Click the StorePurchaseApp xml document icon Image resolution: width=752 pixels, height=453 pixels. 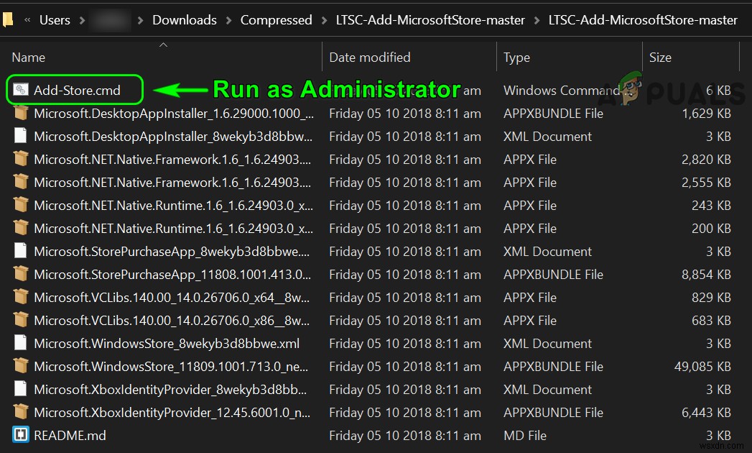(21, 252)
